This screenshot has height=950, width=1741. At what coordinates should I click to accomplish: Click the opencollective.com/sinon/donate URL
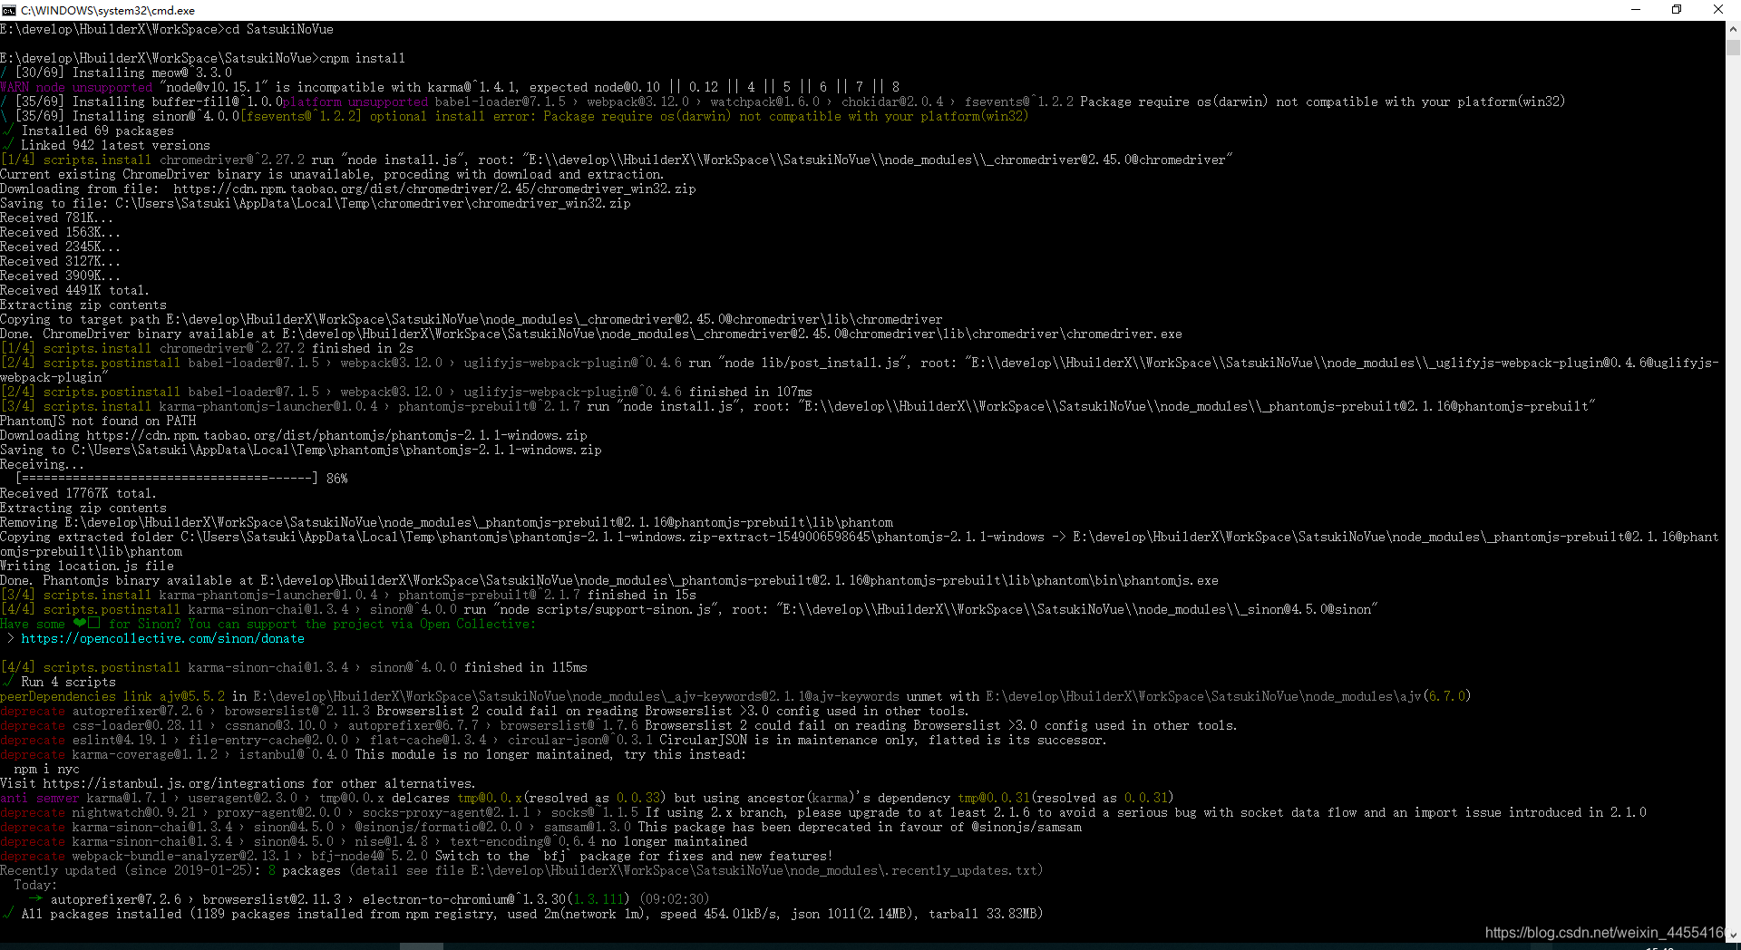pyautogui.click(x=163, y=638)
